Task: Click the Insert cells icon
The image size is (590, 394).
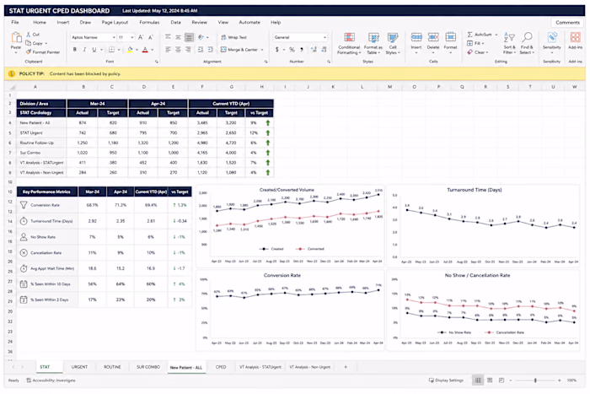Action: click(x=416, y=37)
